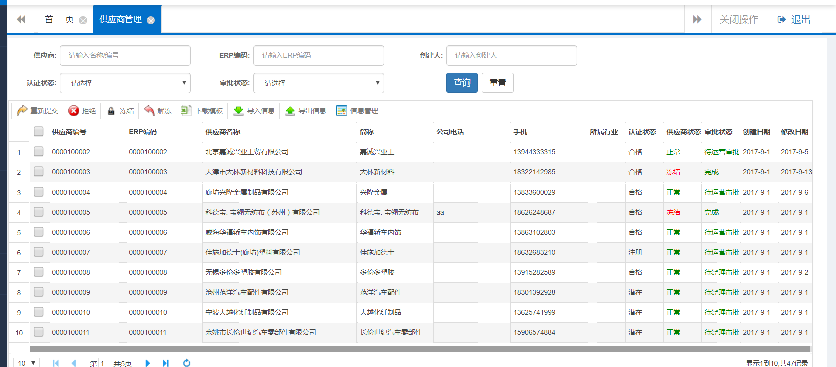Select the checkbox for supplier 0000100006
836x367 pixels.
click(39, 232)
